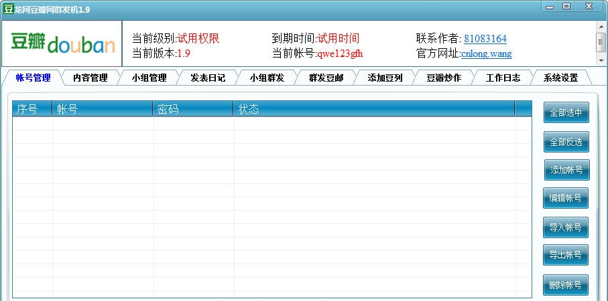Click the 试用时间 expiry text
Viewport: 608px width, 301px height.
pyautogui.click(x=338, y=39)
